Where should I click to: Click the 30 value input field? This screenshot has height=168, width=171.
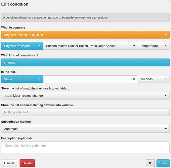91,79
